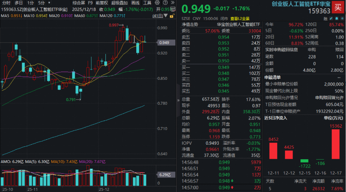The width and height of the screenshot is (346, 192).
Task: Open 综合屏 combined screen
Action: [79, 3]
